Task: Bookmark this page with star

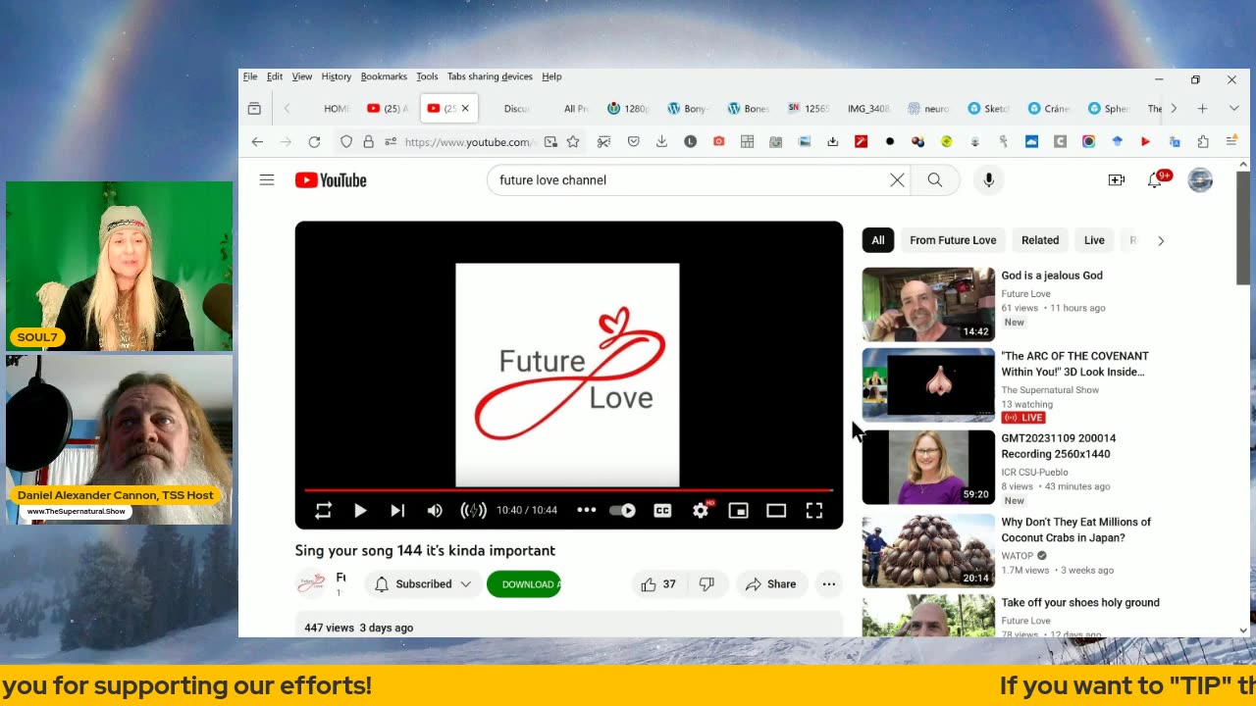Action: point(573,142)
